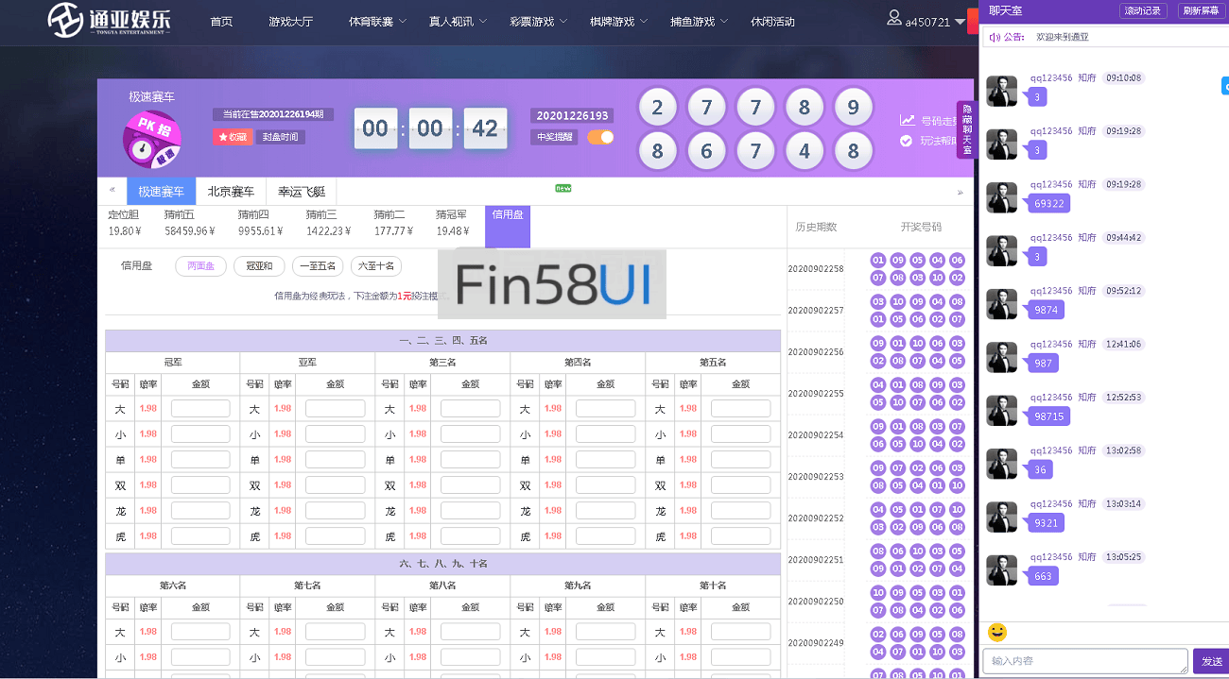The image size is (1229, 679).
Task: Open the a450721 account dropdown arrow
Action: point(960,22)
